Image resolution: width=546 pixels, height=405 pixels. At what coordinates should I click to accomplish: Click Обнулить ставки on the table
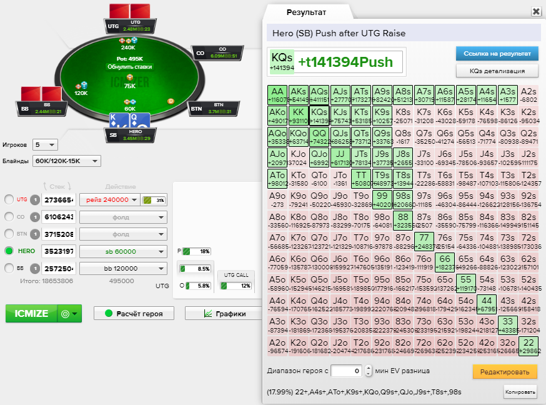click(129, 66)
